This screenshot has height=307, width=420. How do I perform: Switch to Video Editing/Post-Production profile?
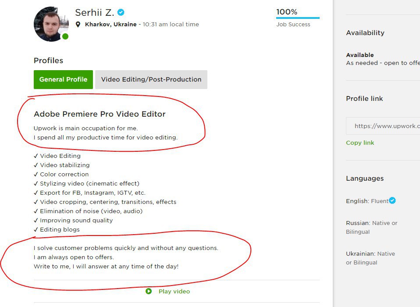tap(151, 79)
